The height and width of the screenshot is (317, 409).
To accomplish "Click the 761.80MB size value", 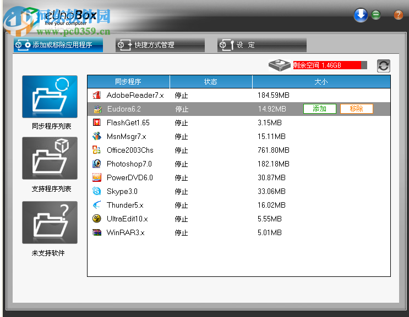I will (x=274, y=150).
